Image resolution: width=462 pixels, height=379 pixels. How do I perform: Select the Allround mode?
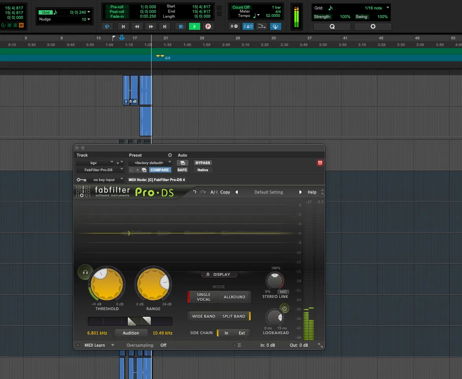tap(234, 297)
